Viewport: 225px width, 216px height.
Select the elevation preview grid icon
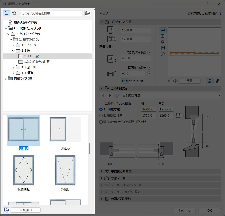[x=163, y=36]
